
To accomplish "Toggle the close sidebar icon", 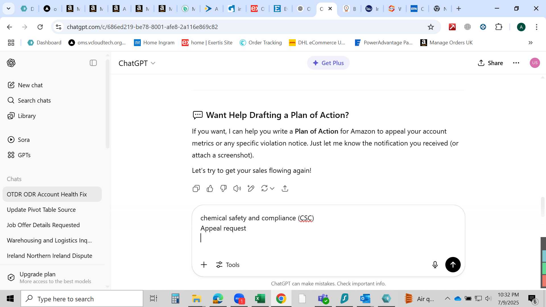I will [x=93, y=63].
